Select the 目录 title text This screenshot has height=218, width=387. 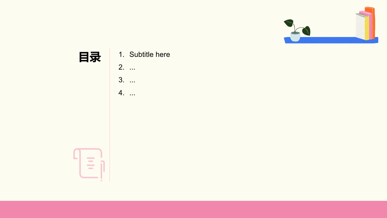(x=89, y=57)
